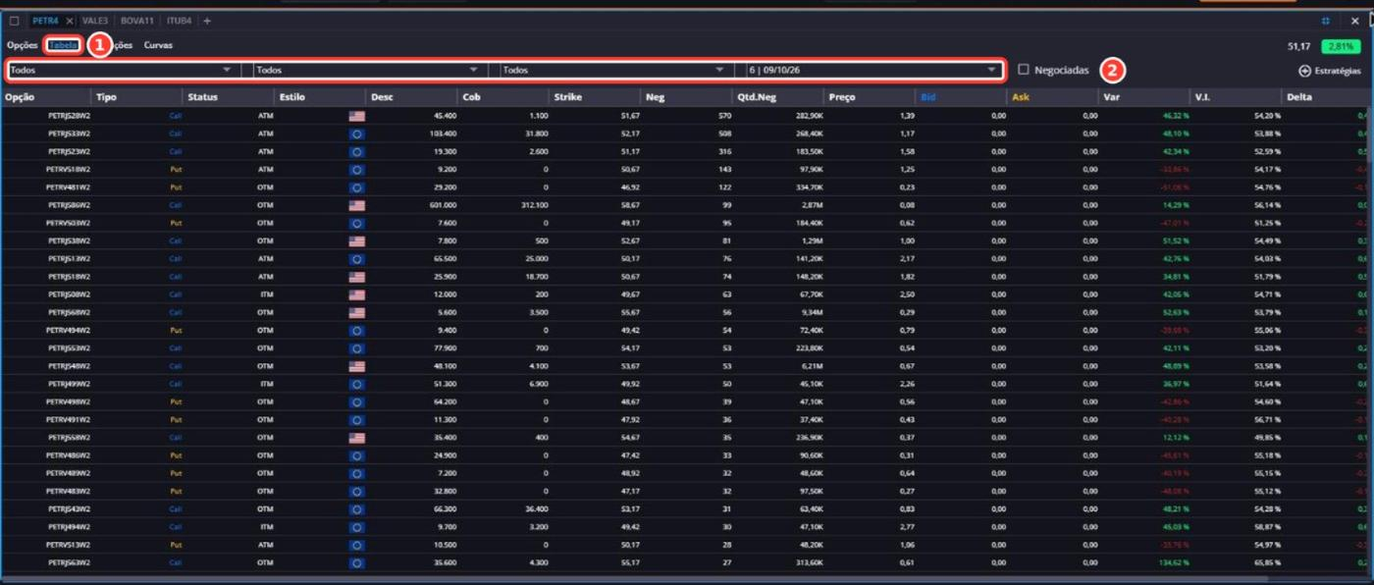Click the US flag icon in PETRJS38W2 row
The image size is (1374, 585).
pos(356,240)
